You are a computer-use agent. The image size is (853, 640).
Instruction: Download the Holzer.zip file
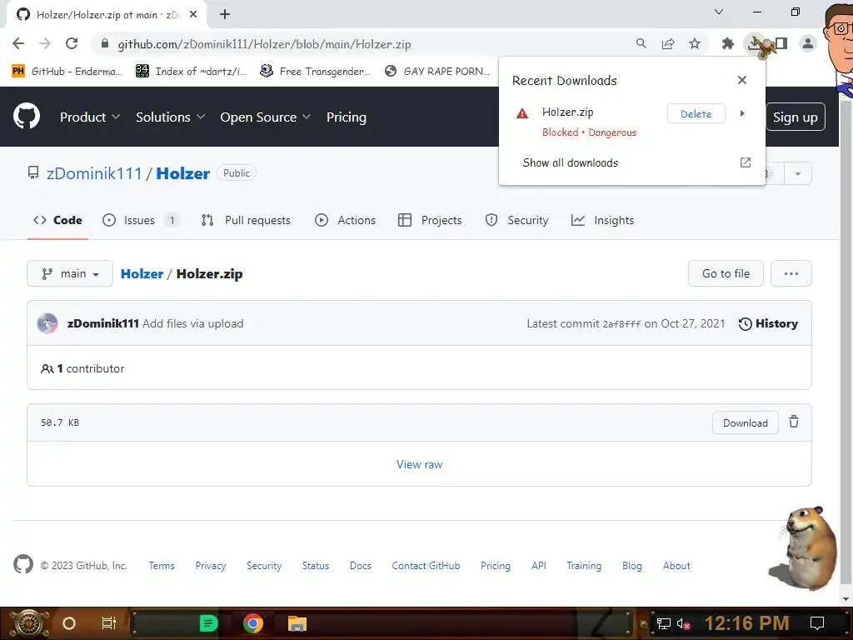point(746,422)
